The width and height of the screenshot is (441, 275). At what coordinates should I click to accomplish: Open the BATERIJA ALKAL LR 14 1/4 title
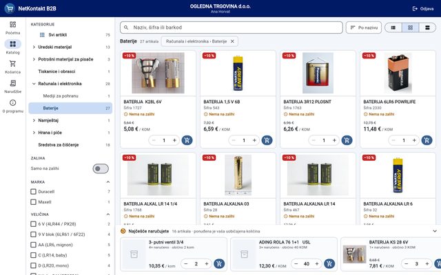(x=150, y=204)
